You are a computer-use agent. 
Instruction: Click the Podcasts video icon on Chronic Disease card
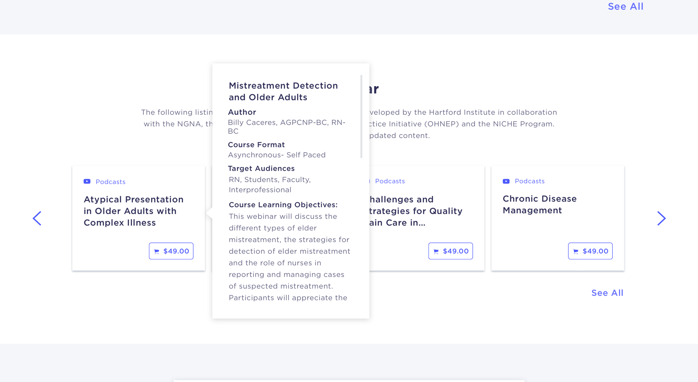click(x=506, y=181)
